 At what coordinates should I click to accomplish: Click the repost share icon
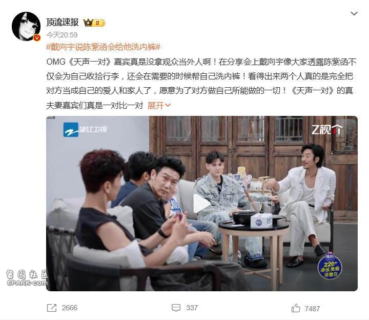(52, 308)
